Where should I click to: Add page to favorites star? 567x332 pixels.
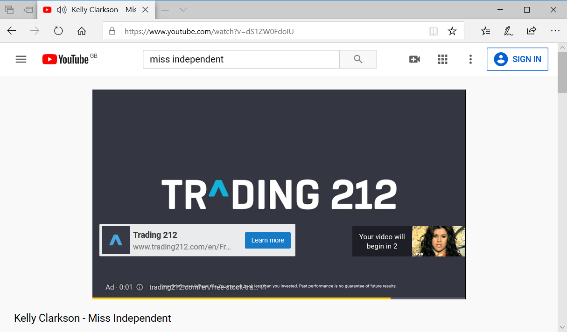(452, 31)
